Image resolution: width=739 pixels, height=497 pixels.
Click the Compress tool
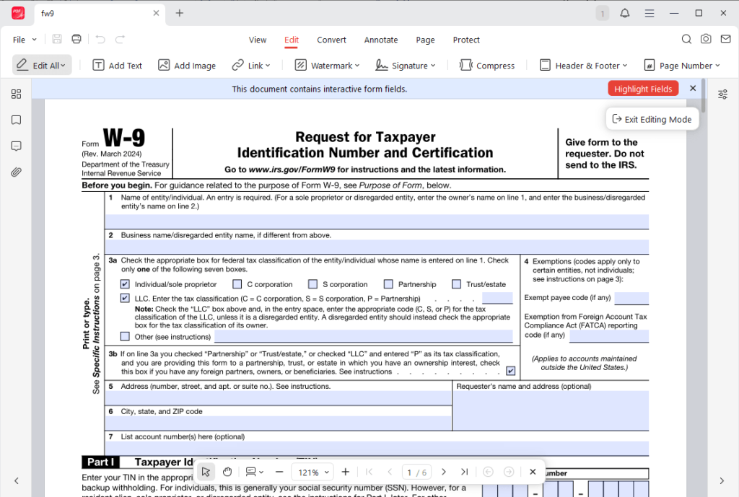coord(487,65)
